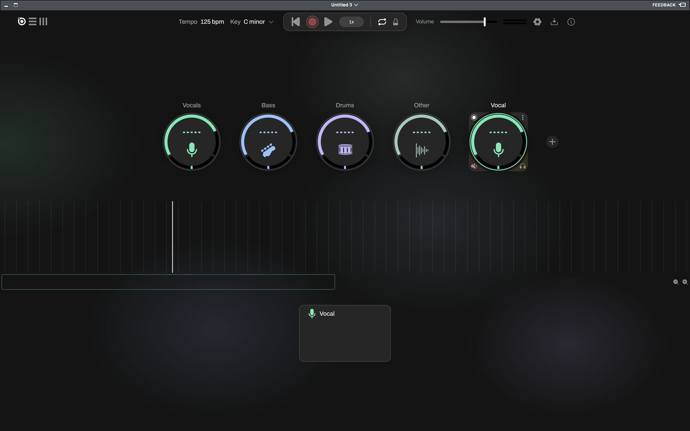Image resolution: width=690 pixels, height=431 pixels.
Task: Click the circular app logo icon
Action: click(22, 22)
